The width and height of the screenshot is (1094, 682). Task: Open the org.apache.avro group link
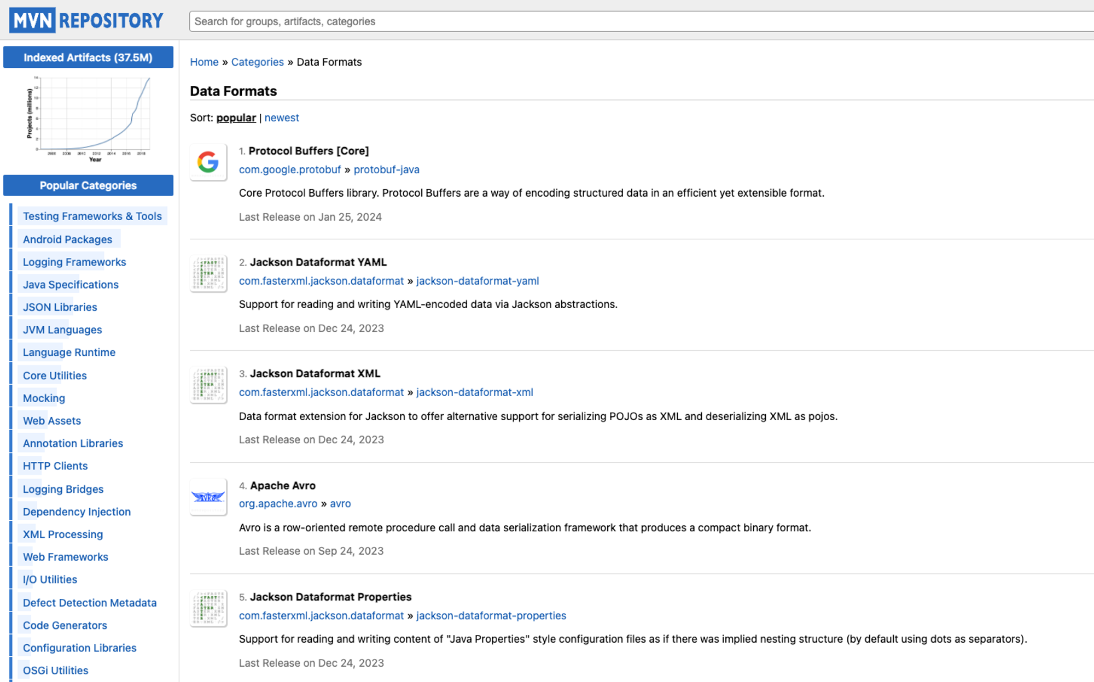coord(278,503)
